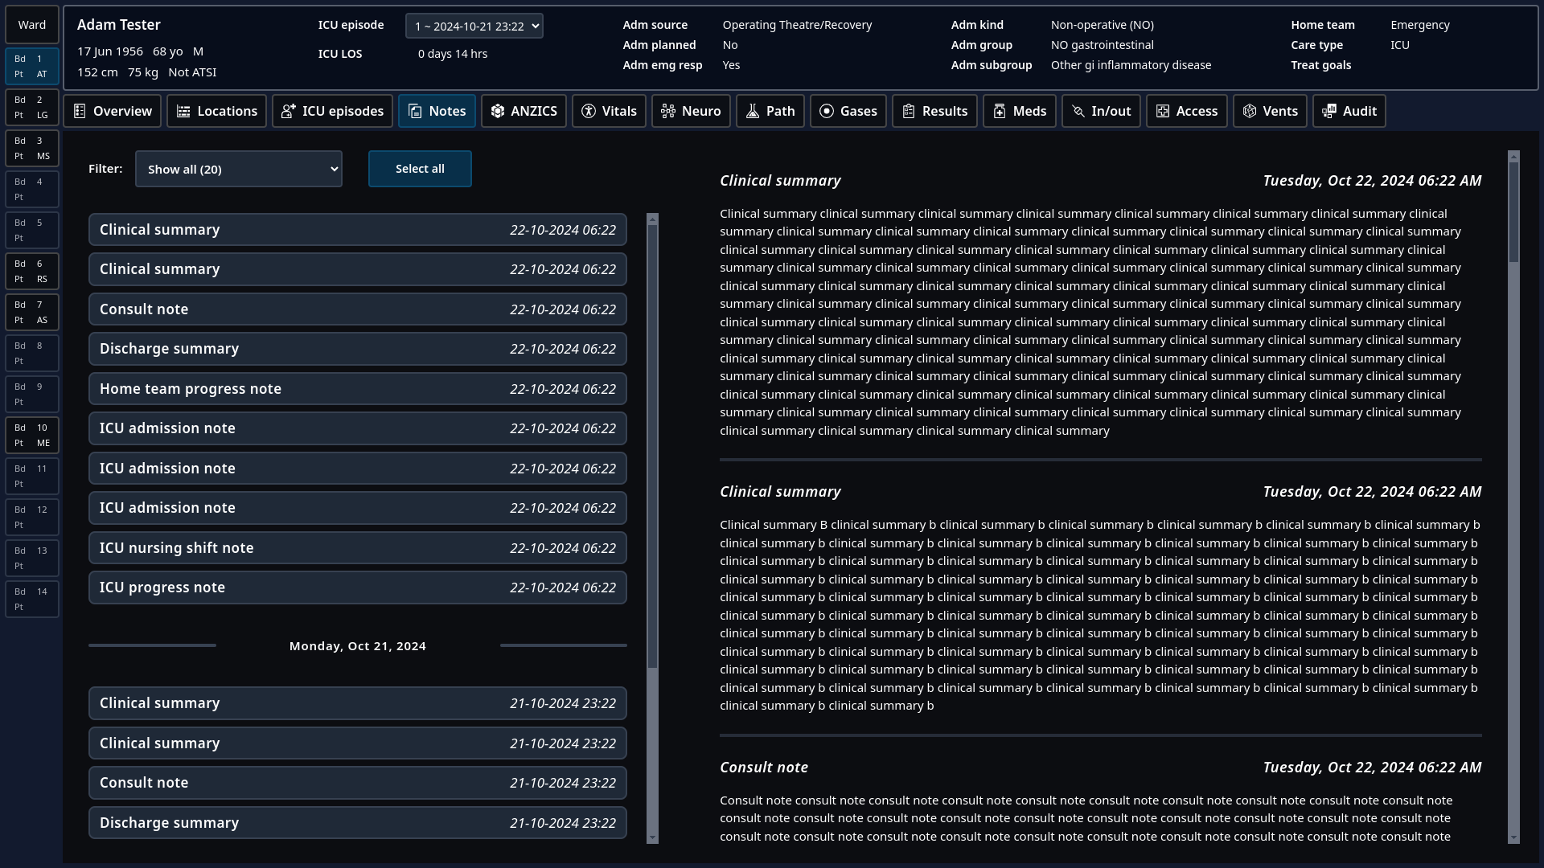The height and width of the screenshot is (868, 1544).
Task: Select bed 3 patient MS
Action: click(32, 148)
